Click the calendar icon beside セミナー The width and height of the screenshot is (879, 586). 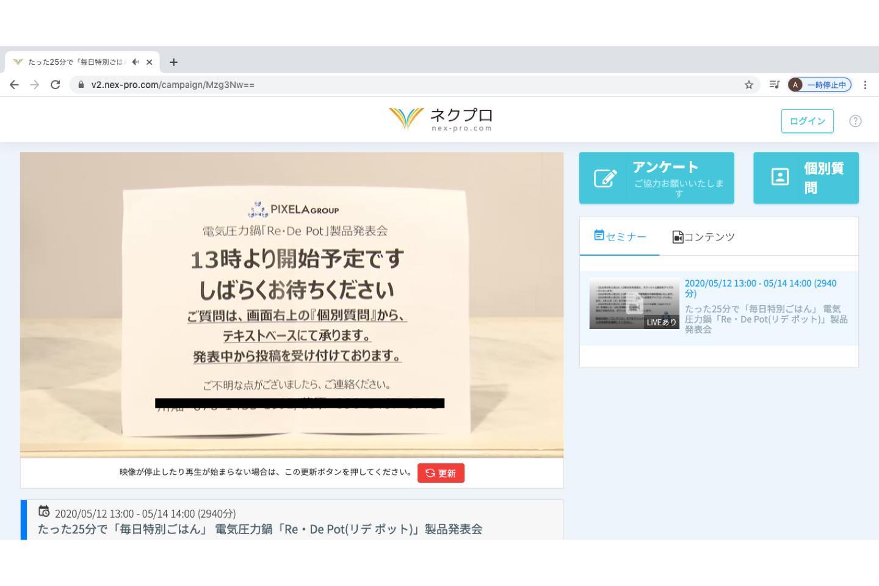(599, 235)
